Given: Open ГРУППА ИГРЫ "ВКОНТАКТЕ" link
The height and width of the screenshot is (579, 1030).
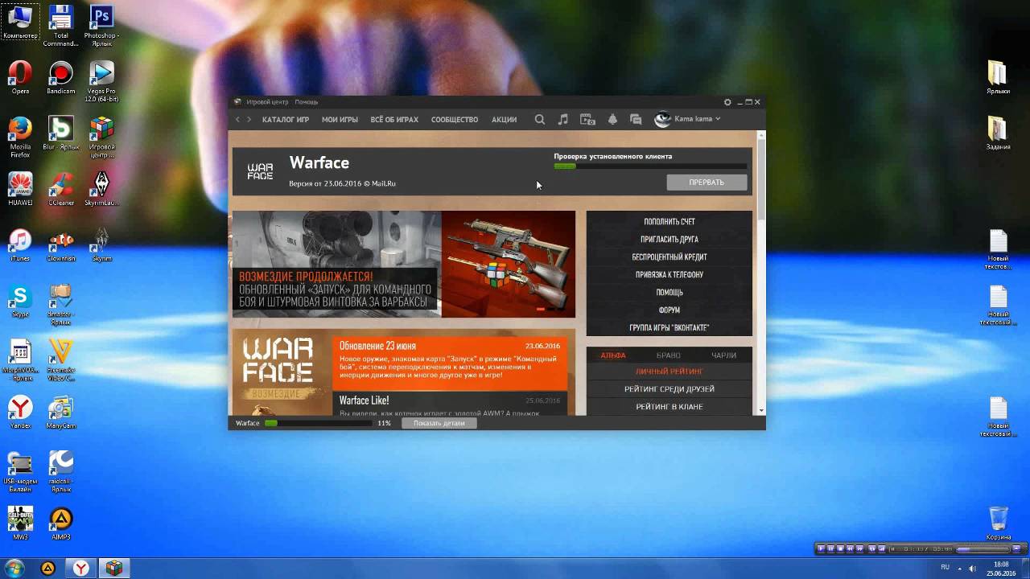Looking at the screenshot, I should 669,328.
